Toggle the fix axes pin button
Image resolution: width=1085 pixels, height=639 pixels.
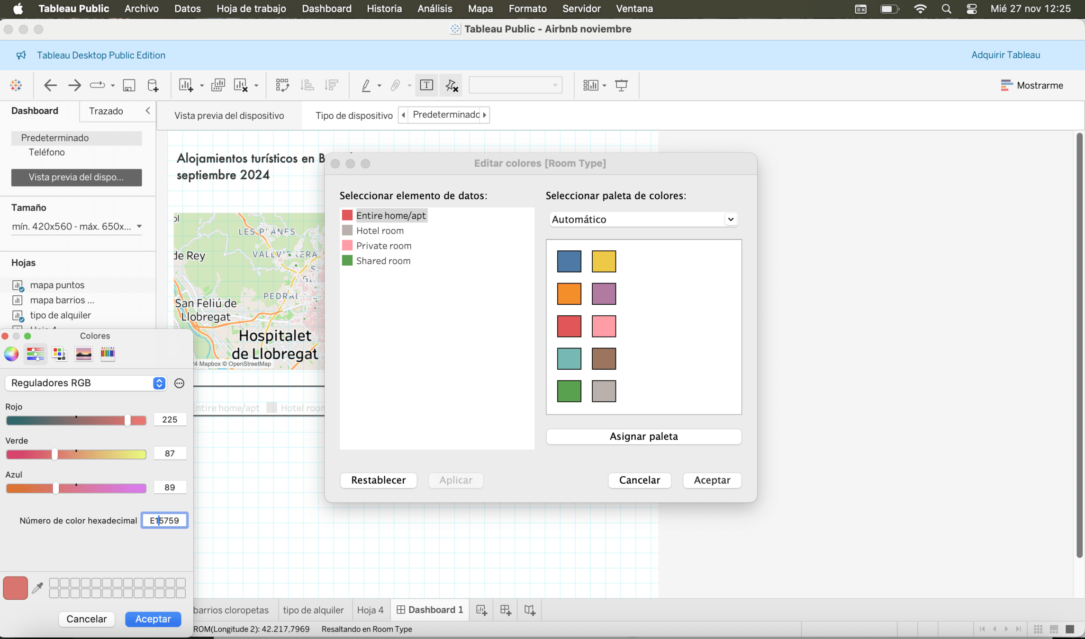[451, 85]
